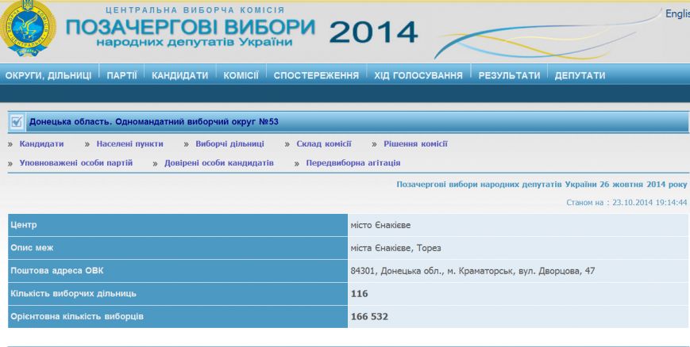Select the Опис меж row label
The height and width of the screenshot is (347, 690).
pos(32,248)
